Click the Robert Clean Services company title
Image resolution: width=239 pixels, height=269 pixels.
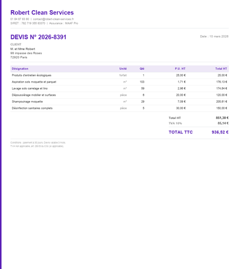coord(42,13)
